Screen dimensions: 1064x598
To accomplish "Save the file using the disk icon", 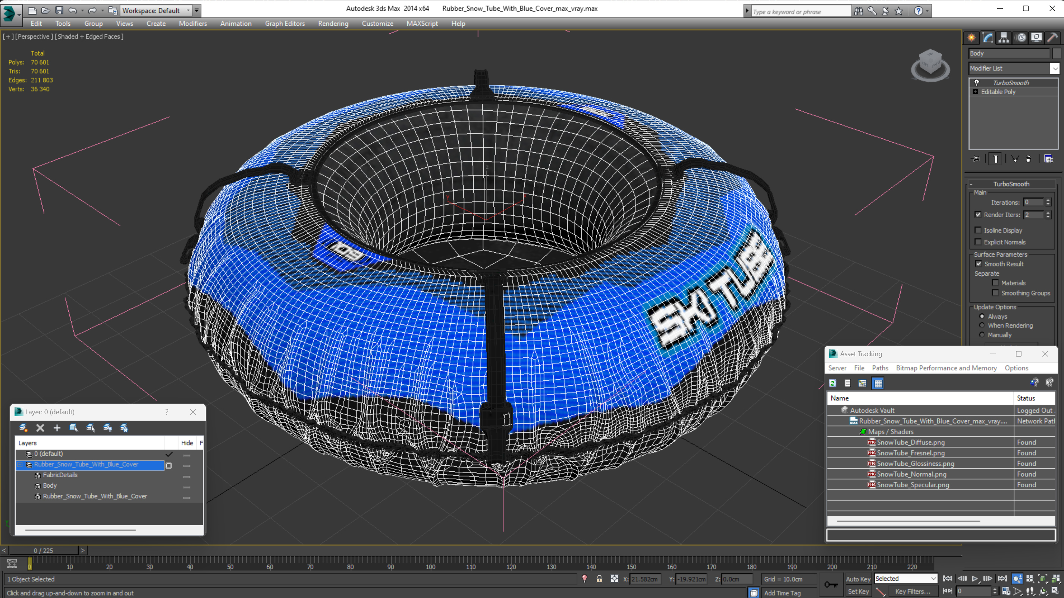I will (59, 10).
